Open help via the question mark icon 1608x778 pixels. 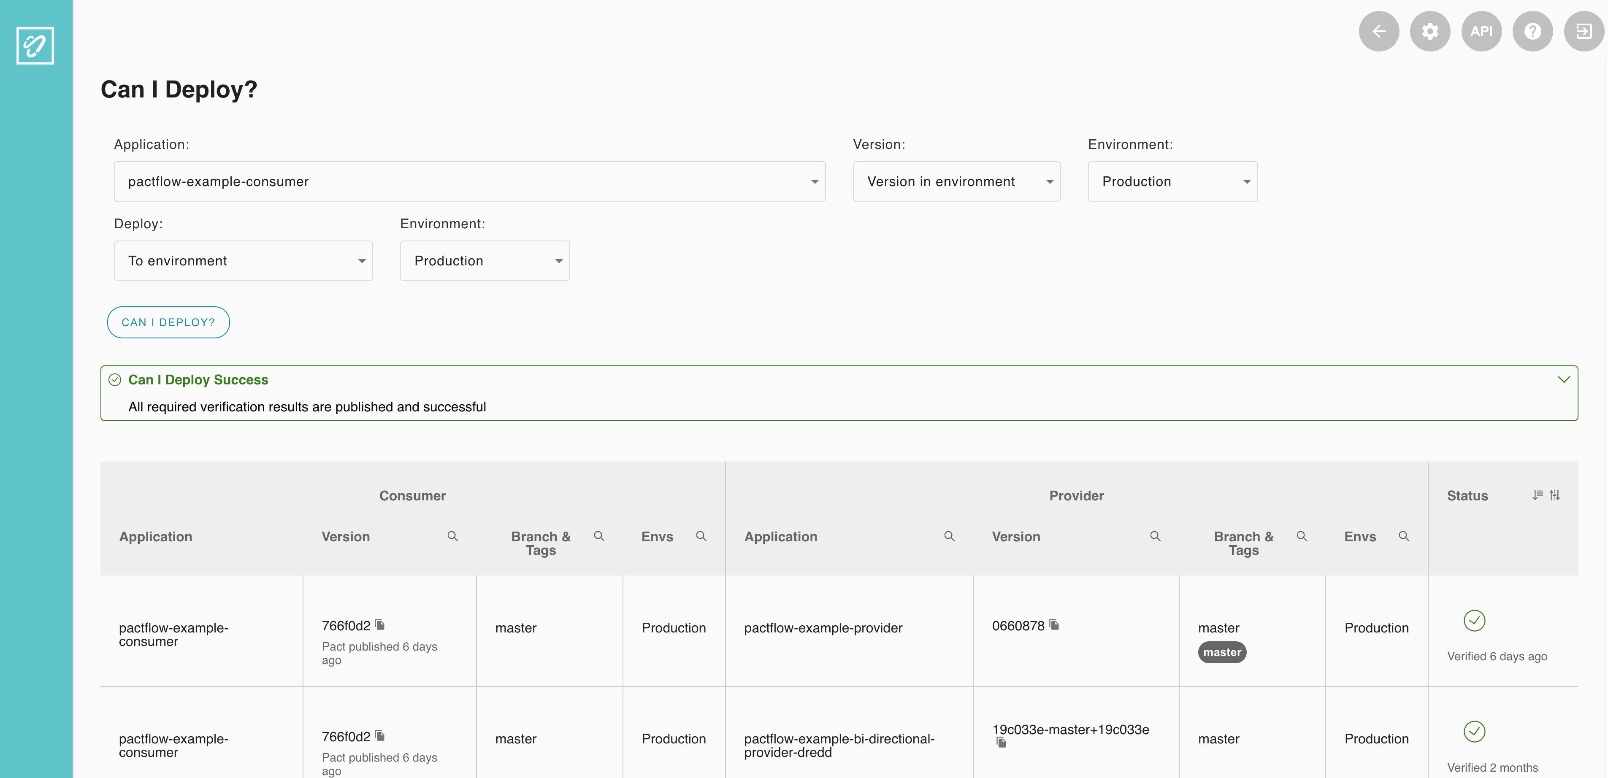(x=1532, y=31)
